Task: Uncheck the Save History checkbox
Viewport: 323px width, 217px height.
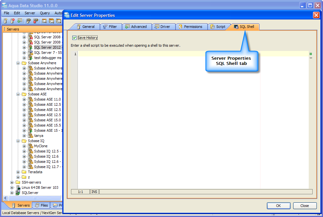Action: coord(74,38)
